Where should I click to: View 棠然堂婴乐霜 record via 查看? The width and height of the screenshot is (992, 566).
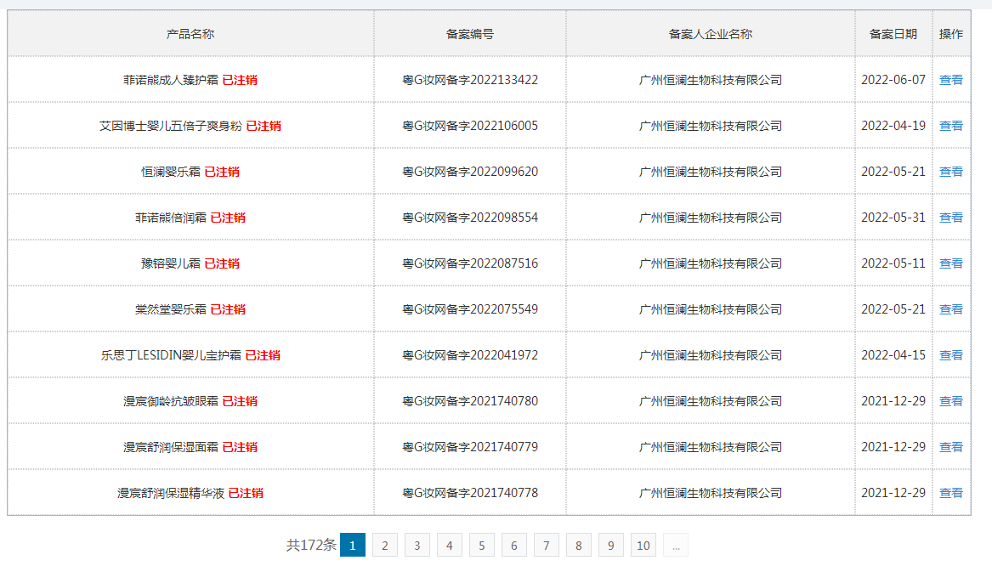(951, 309)
